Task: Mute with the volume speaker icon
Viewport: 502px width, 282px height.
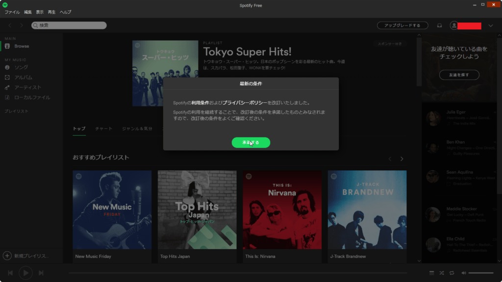Action: tap(464, 273)
